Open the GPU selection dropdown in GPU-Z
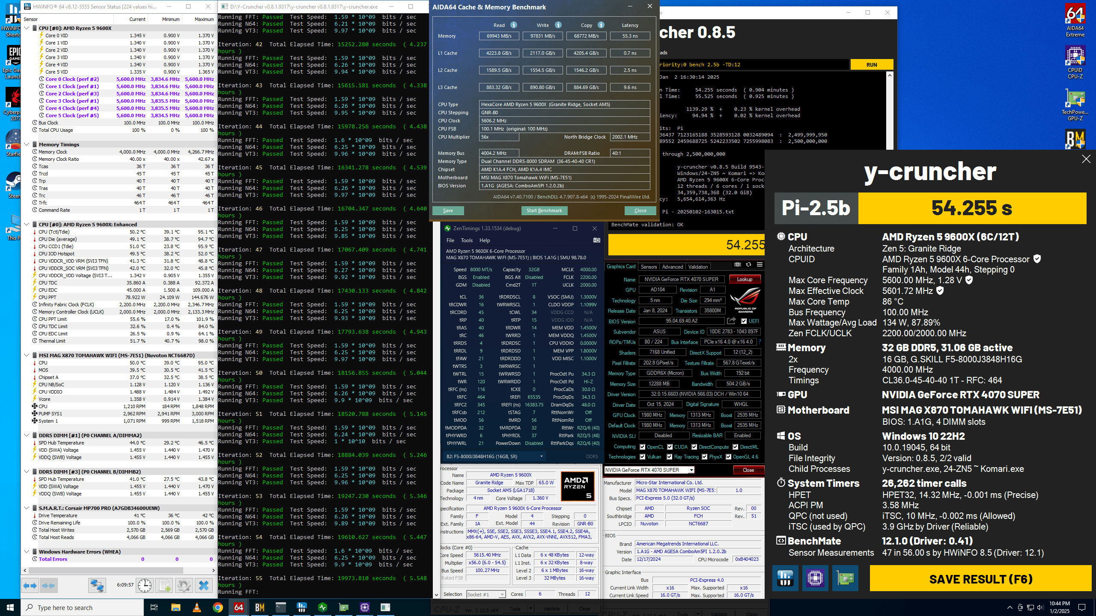Screen dimensions: 1096x616 pyautogui.click(x=691, y=470)
